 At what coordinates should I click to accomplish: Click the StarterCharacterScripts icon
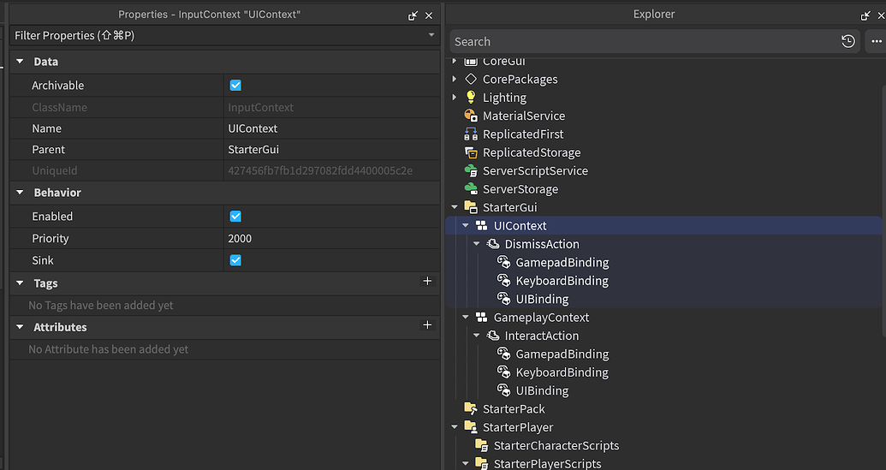point(481,446)
